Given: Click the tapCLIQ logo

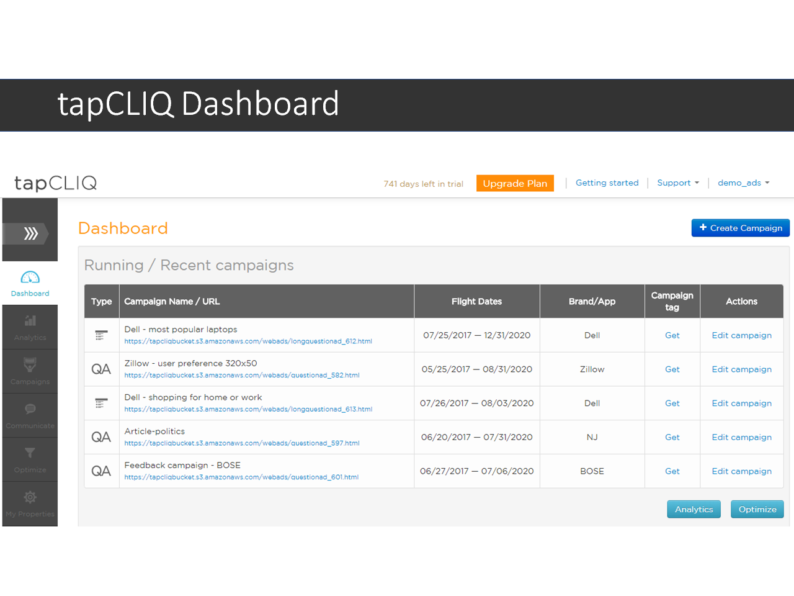Looking at the screenshot, I should (x=55, y=183).
